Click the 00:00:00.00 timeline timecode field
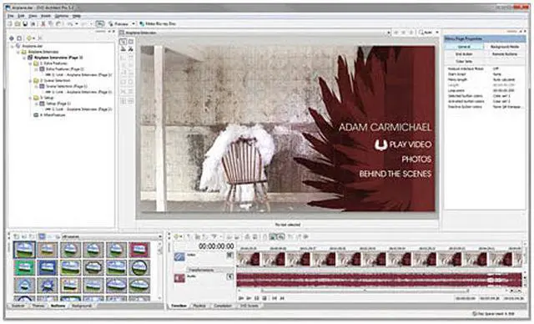 [x=217, y=246]
